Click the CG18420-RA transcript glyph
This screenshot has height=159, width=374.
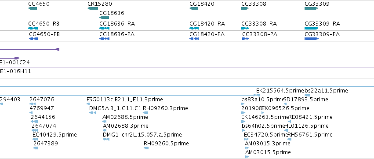click(x=194, y=28)
